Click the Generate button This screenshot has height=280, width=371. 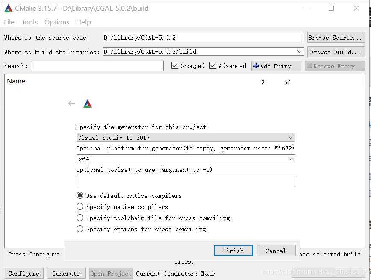point(66,274)
